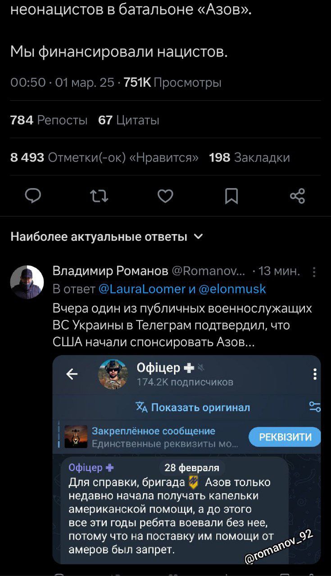Tap the share icon
Screen dimensions: 331x576
(297, 196)
